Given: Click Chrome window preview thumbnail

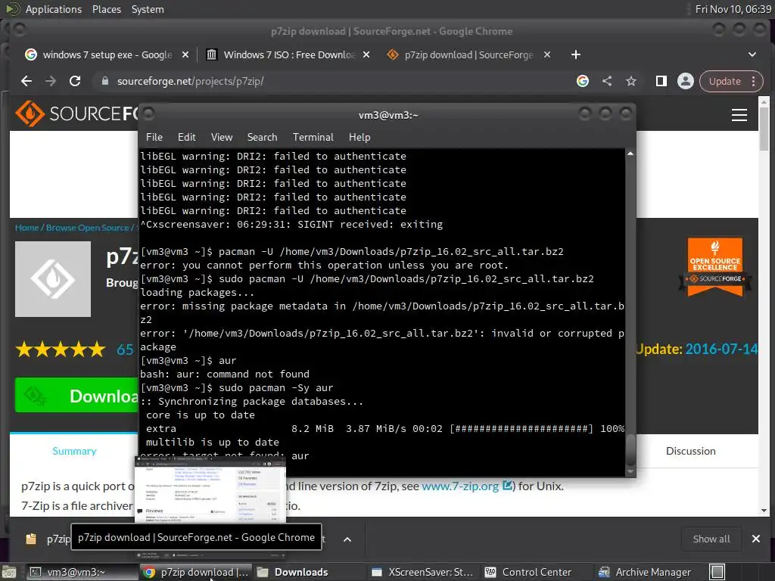Looking at the screenshot, I should [210, 489].
